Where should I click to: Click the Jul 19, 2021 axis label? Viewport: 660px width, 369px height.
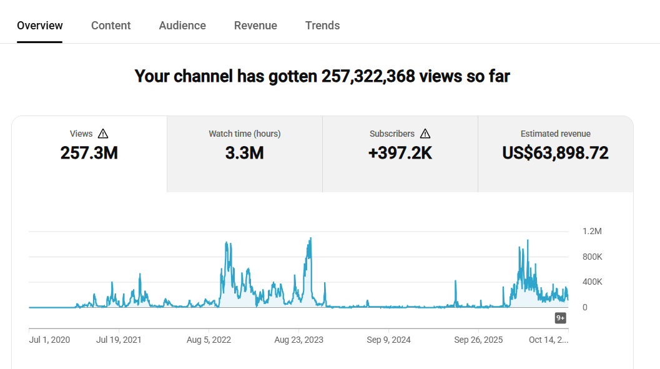[x=119, y=340]
